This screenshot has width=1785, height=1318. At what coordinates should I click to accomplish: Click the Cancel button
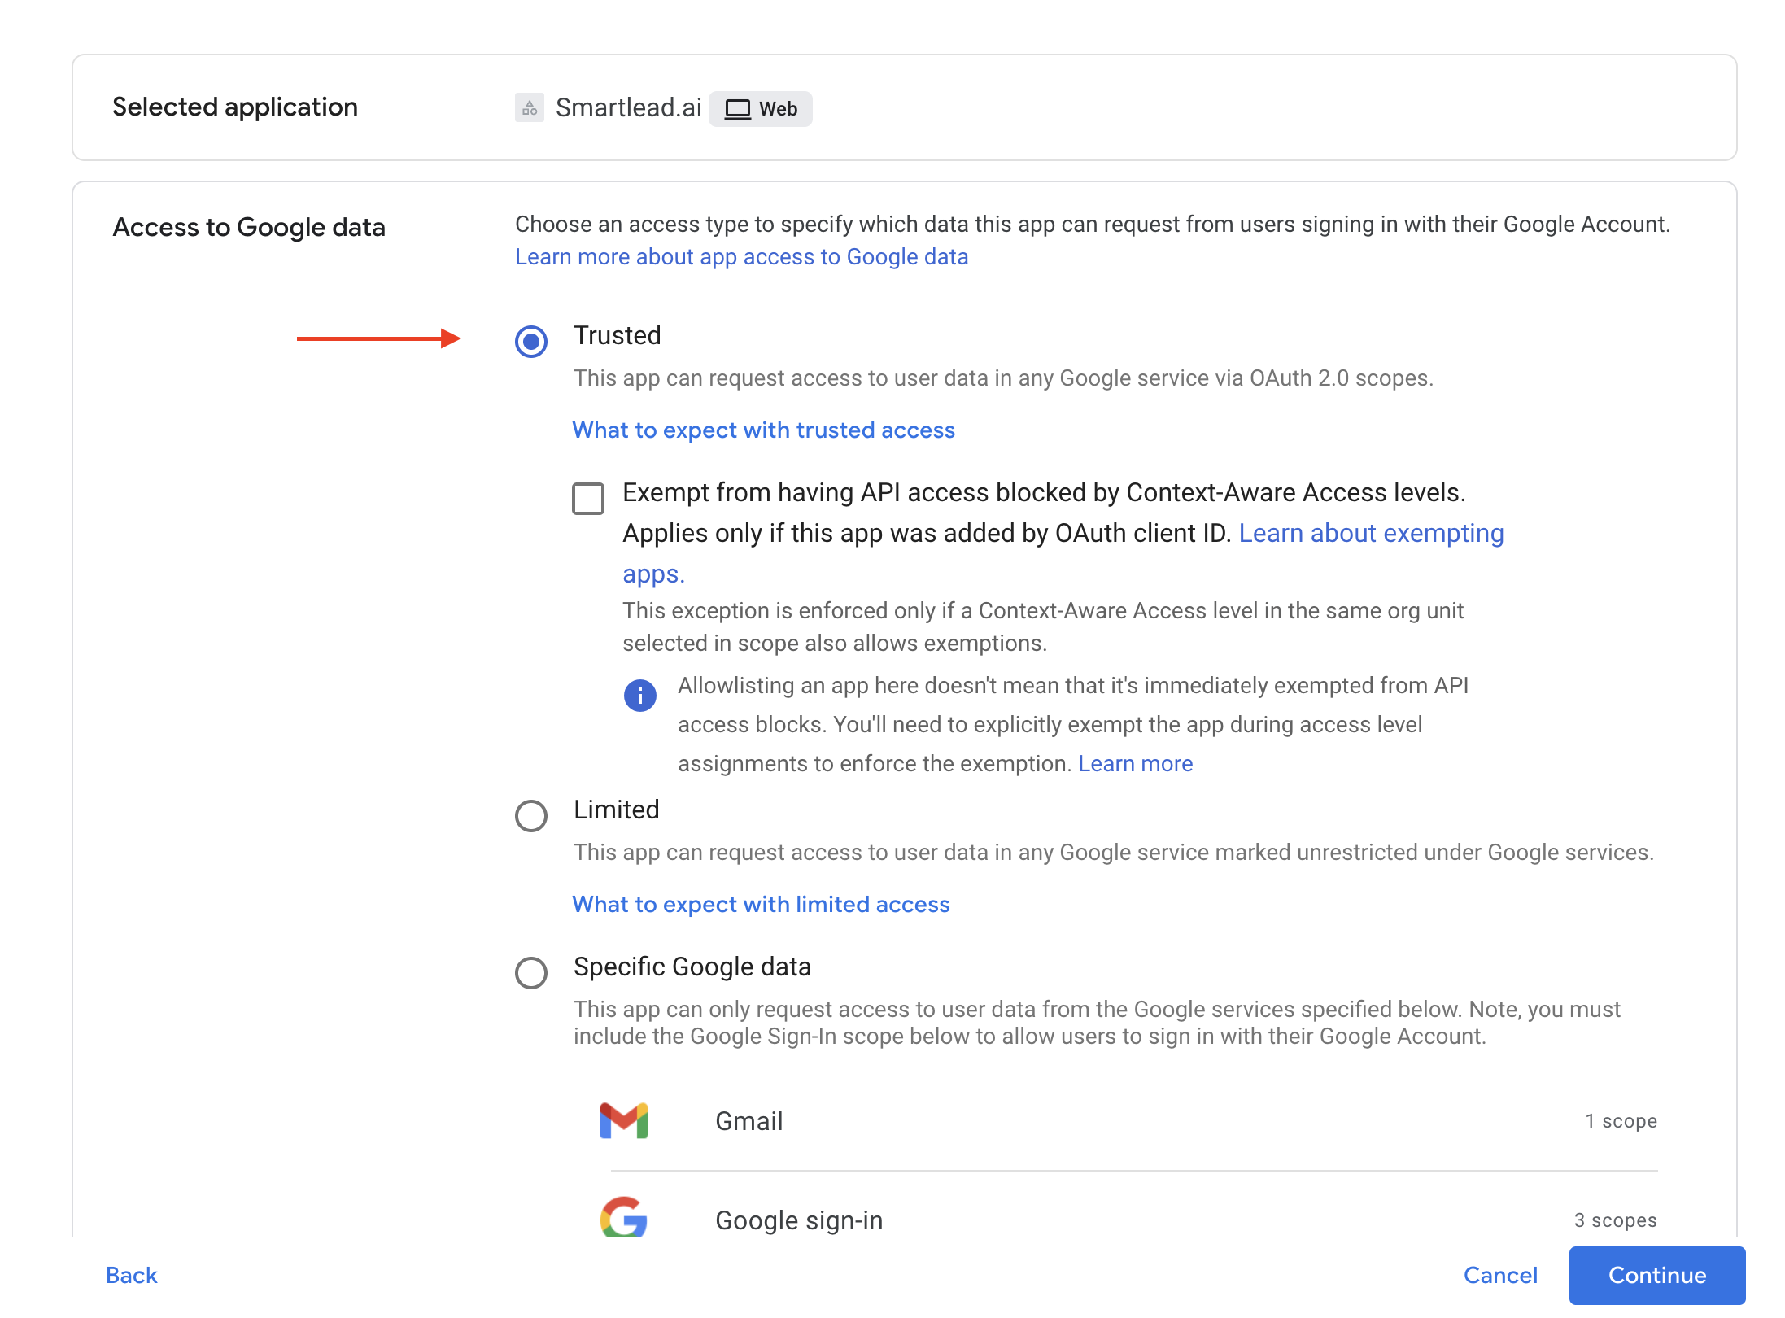(x=1499, y=1275)
